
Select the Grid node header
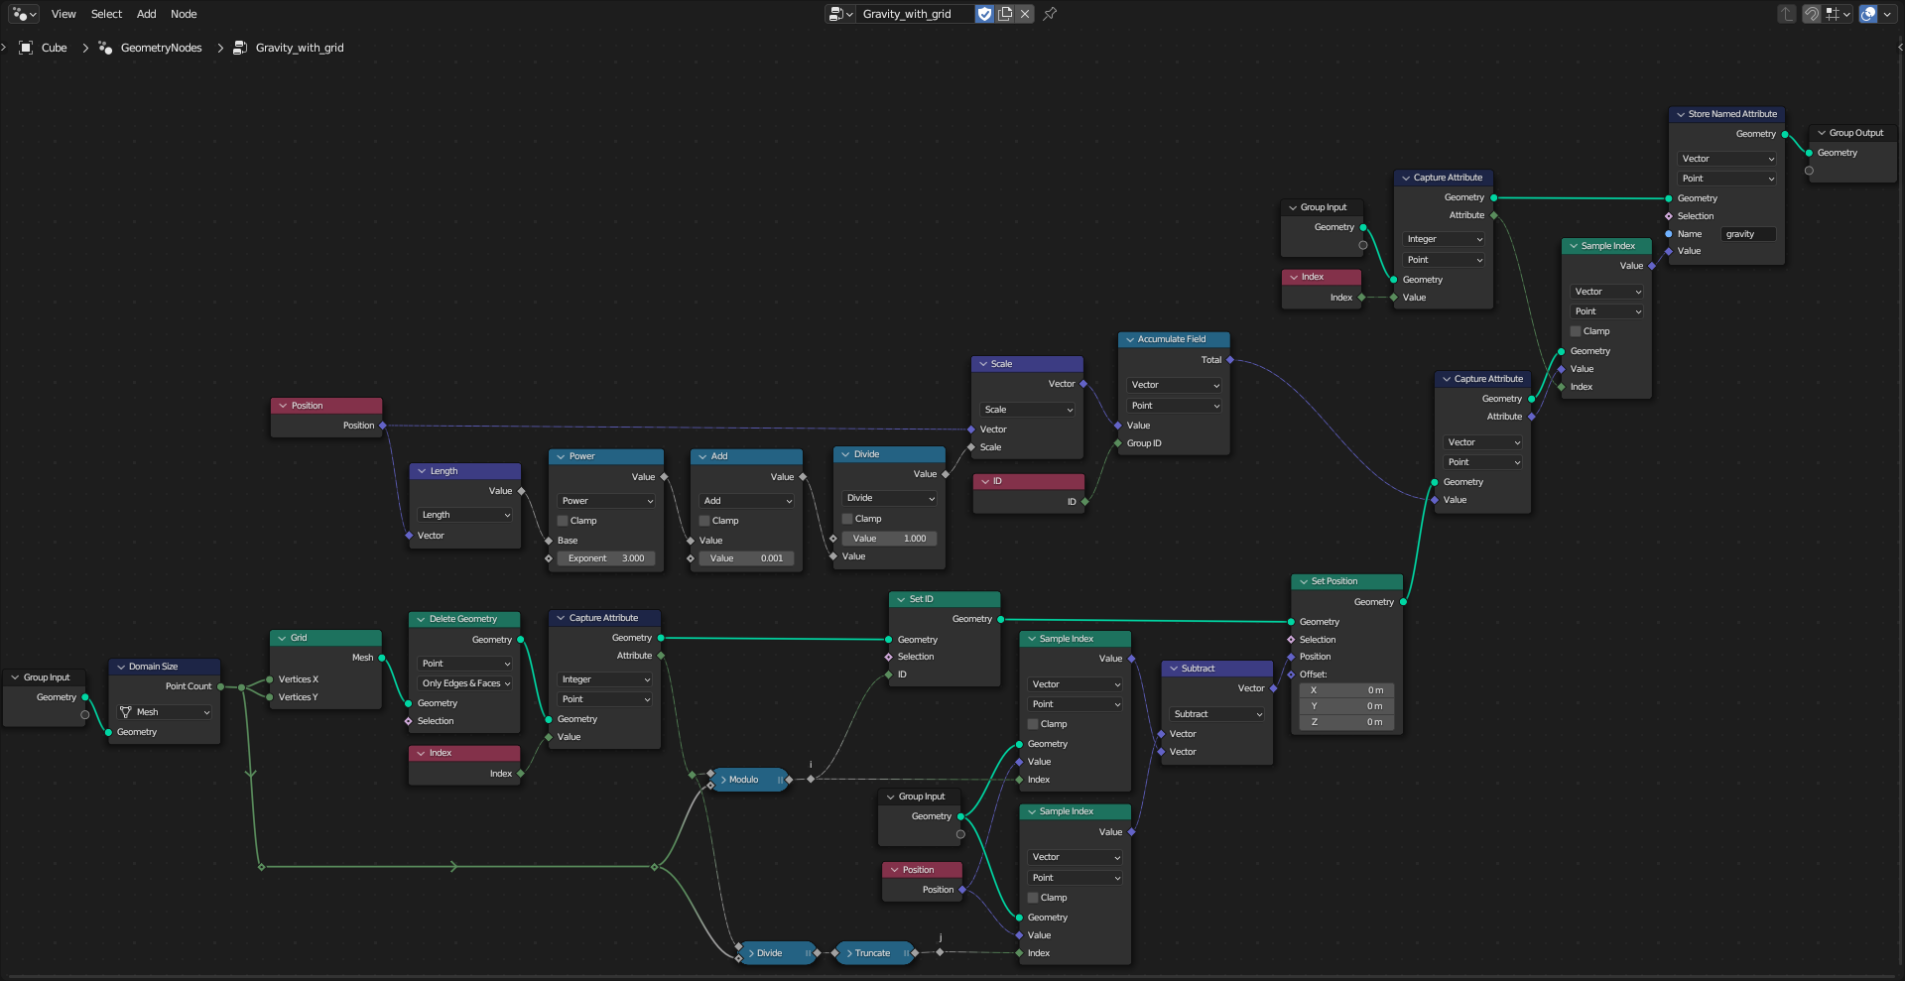[x=325, y=638]
